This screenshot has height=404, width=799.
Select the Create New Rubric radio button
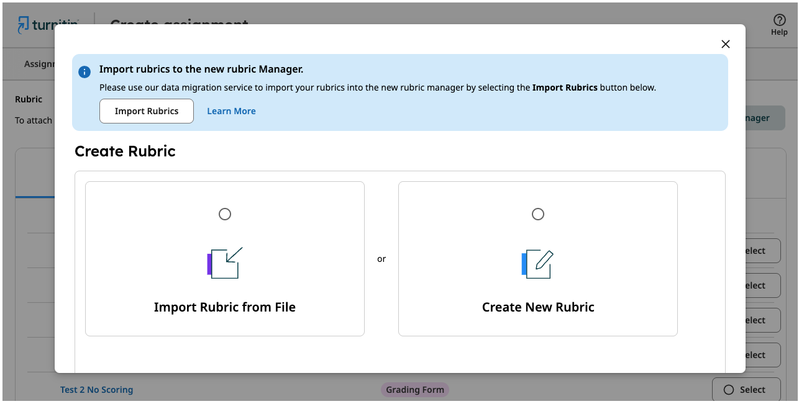pyautogui.click(x=538, y=214)
